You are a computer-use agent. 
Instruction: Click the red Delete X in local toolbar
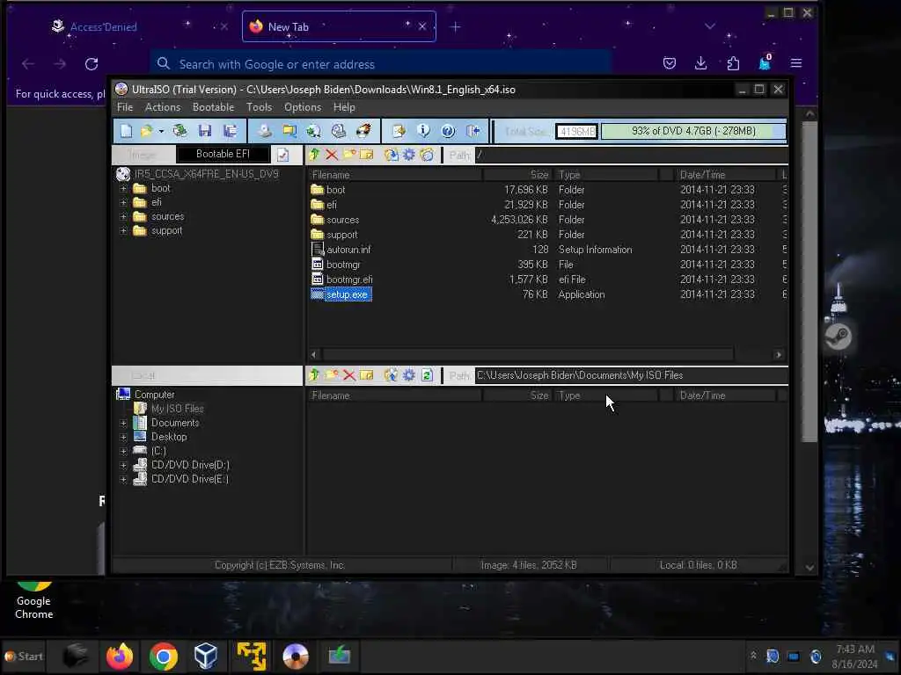pyautogui.click(x=349, y=375)
